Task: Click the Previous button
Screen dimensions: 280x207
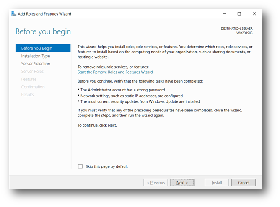Action: coord(156,183)
